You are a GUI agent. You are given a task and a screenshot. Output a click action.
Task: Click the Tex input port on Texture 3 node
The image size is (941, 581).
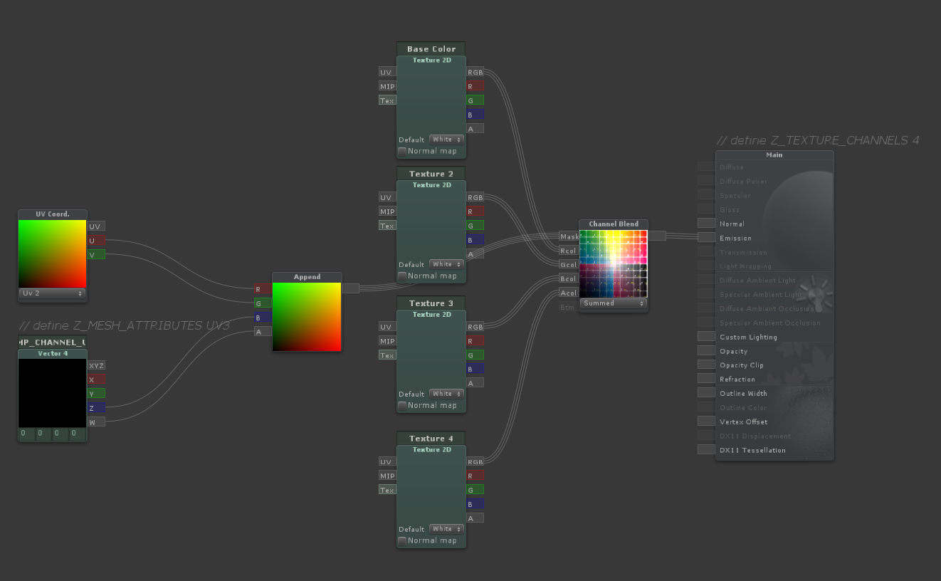[387, 355]
